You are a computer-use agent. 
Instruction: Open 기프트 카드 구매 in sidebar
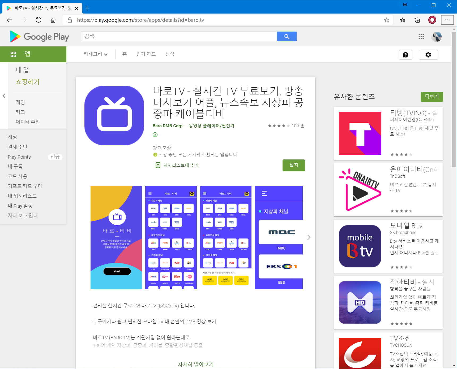(x=25, y=186)
